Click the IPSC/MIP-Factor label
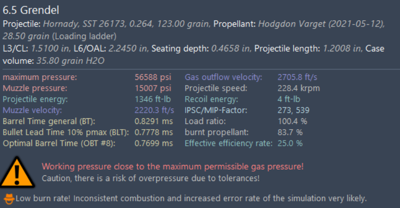This screenshot has width=400, height=208. (x=216, y=110)
